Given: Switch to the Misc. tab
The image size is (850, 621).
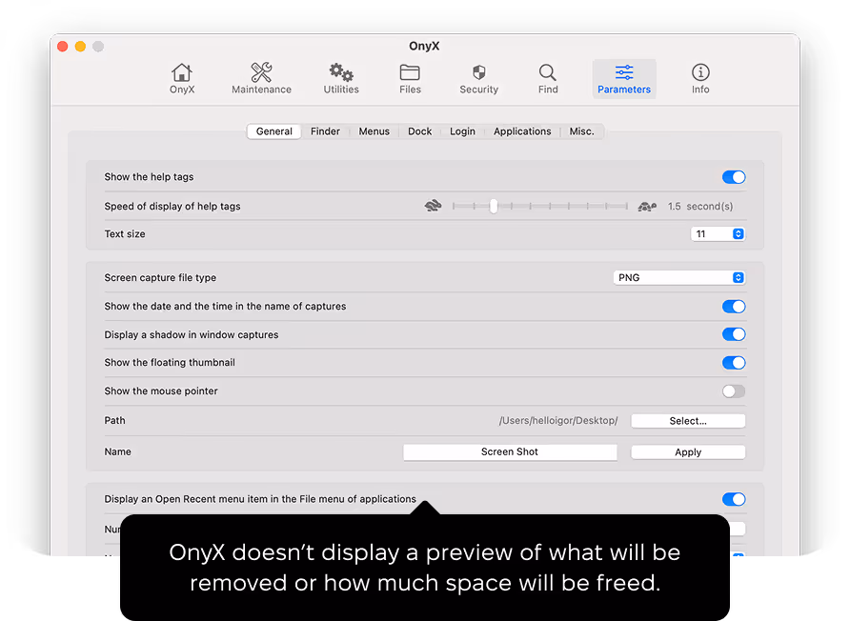Looking at the screenshot, I should (x=581, y=131).
